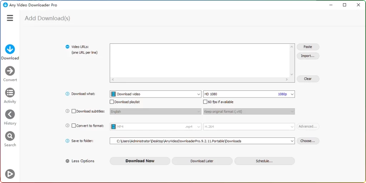This screenshot has height=183, width=366.
Task: Collapse the Video URLs section icon
Action: click(68, 47)
